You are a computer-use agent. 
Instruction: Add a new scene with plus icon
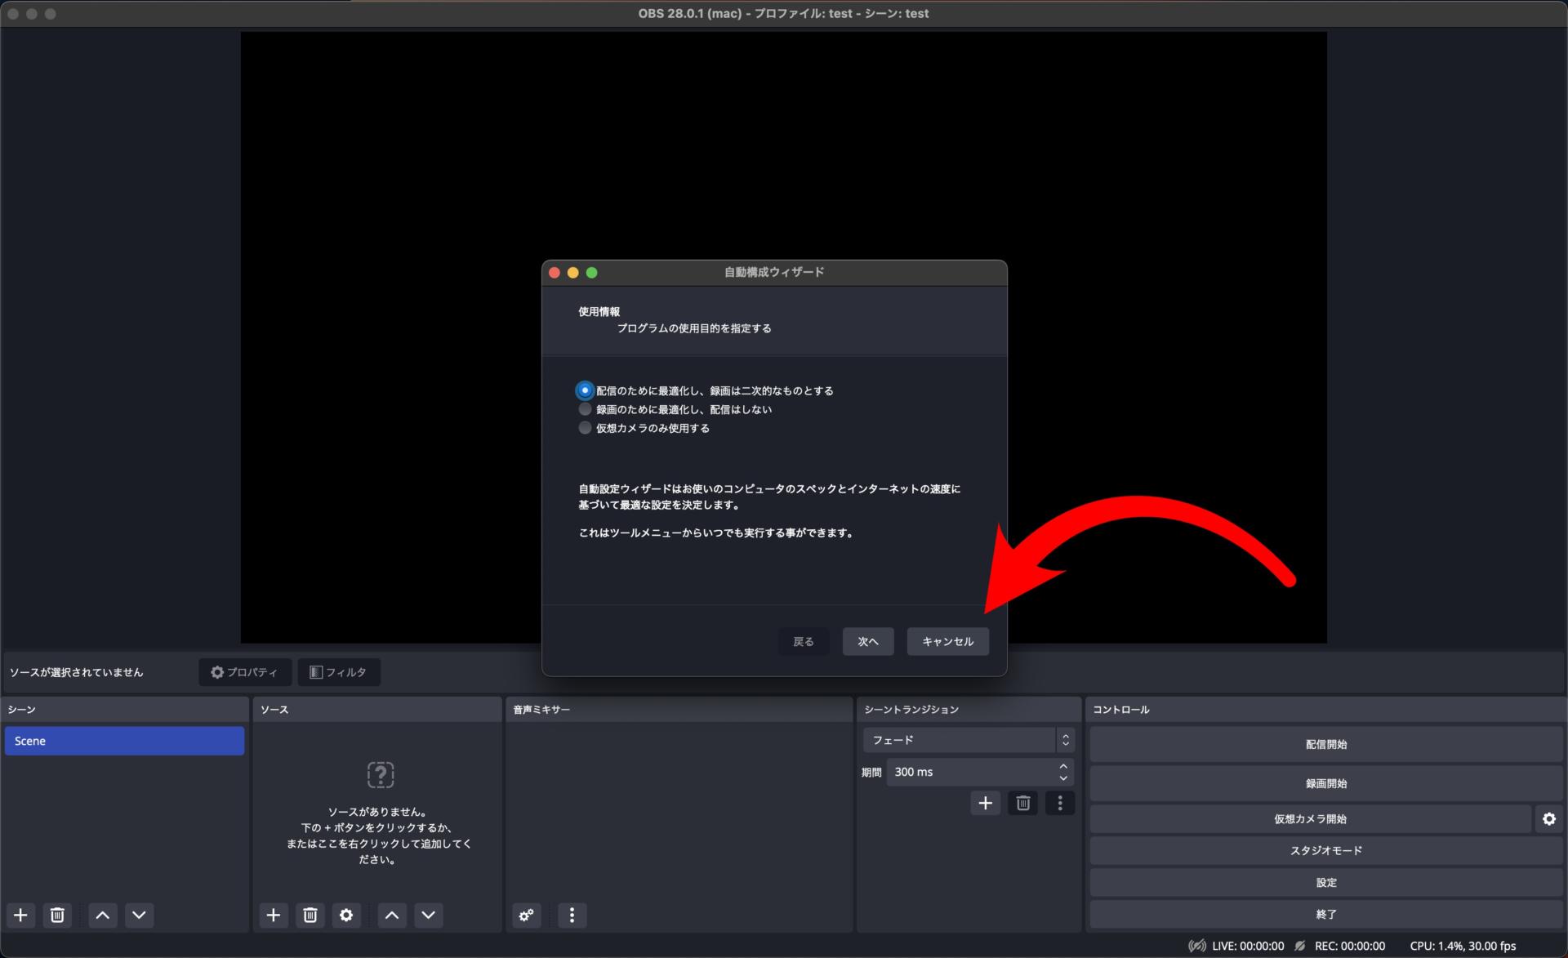[x=21, y=915]
